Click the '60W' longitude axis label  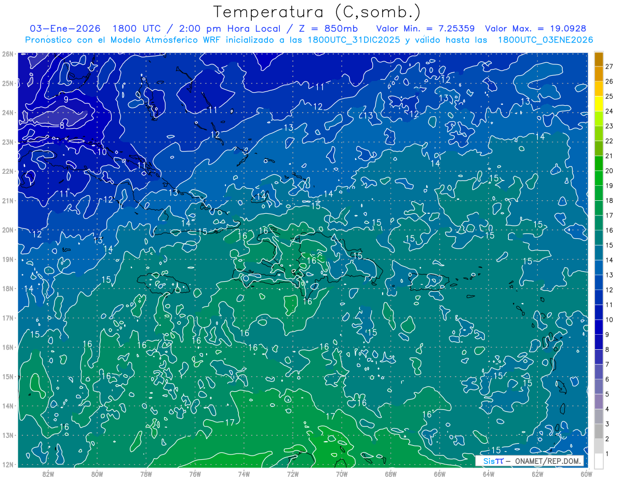tap(586, 474)
